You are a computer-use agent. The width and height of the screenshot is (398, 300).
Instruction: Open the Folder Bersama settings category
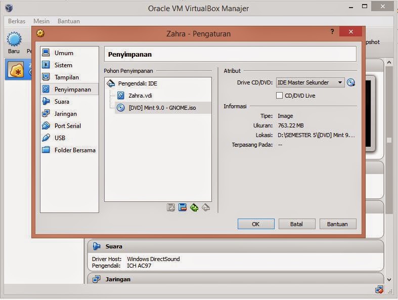click(x=69, y=150)
